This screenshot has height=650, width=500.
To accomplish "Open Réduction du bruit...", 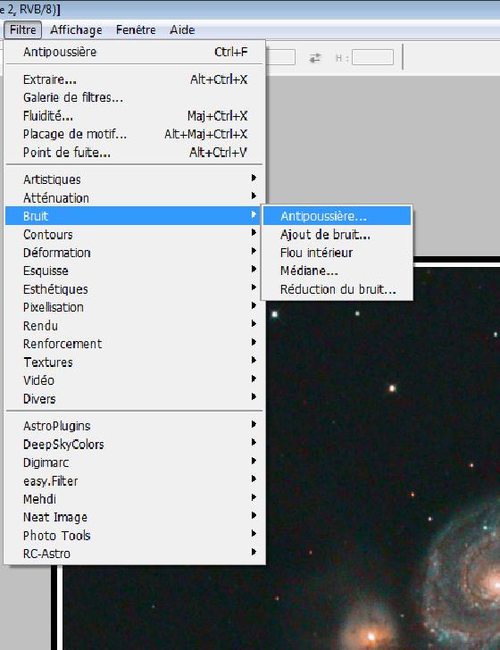I will [337, 289].
